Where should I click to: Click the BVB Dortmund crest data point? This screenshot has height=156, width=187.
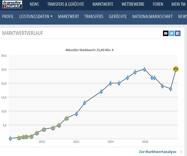click(176, 69)
